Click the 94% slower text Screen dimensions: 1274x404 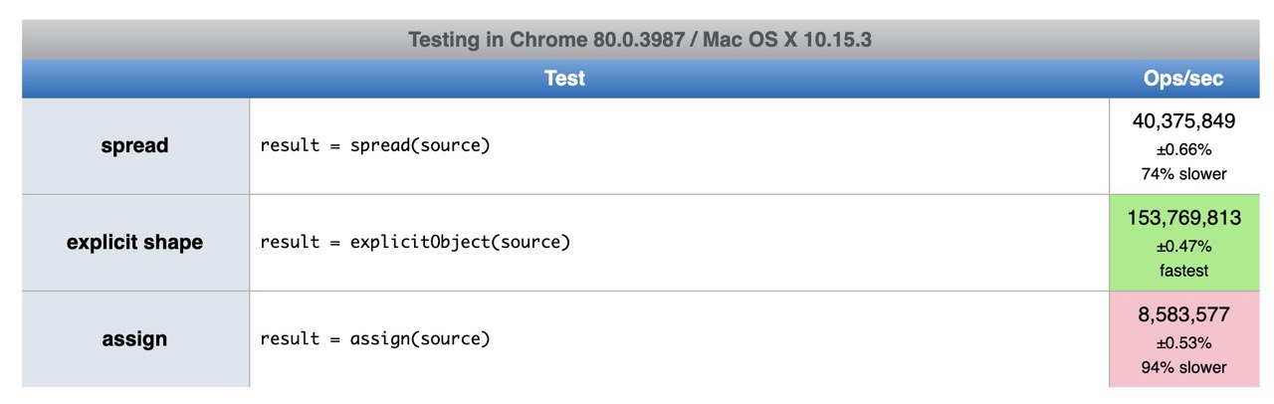(1183, 367)
